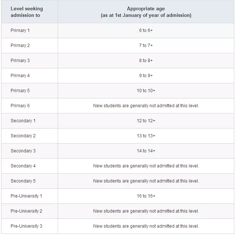Click the '10 to 10+' age cell
The image size is (235, 235).
pyautogui.click(x=146, y=91)
